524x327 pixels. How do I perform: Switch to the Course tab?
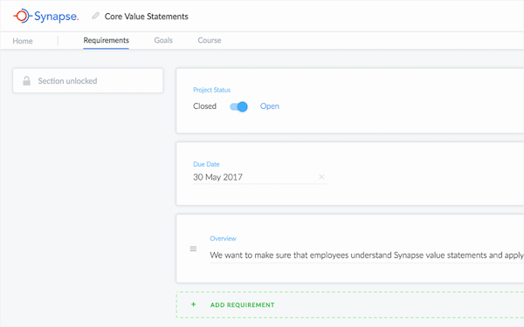(210, 40)
